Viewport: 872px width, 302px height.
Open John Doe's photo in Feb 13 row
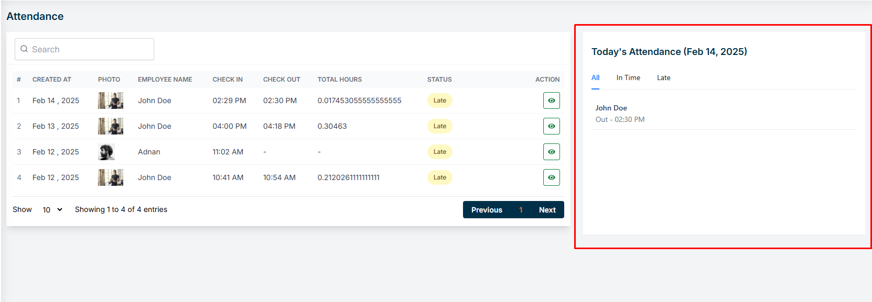[111, 126]
